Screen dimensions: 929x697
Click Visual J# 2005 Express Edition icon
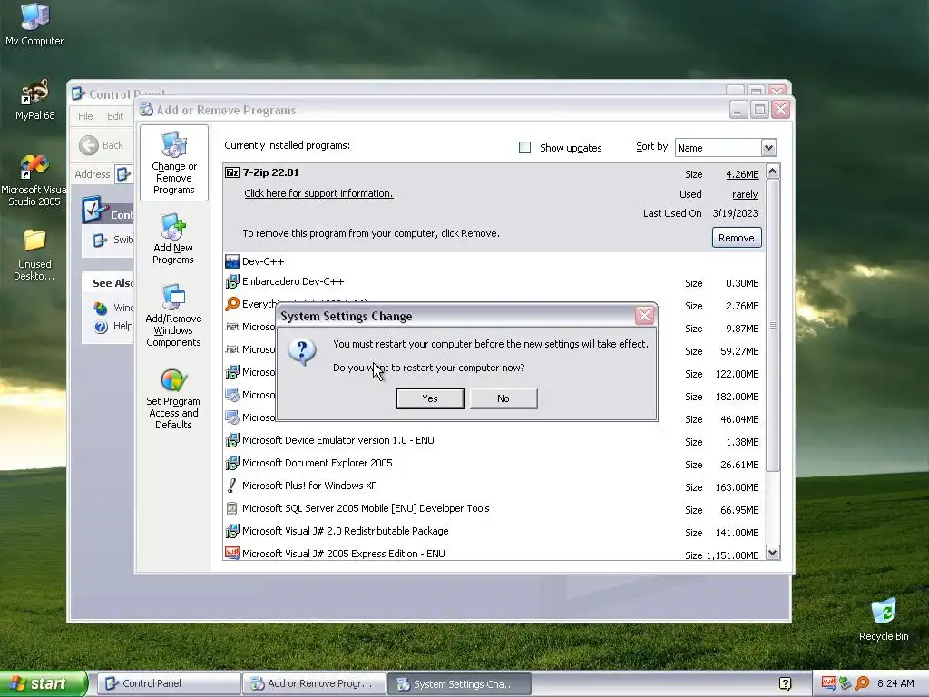(232, 553)
